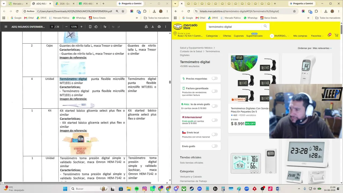Screen dimensions: 343x193
Task: Click the PDF vertical scrollbar thumb
Action: (x=170, y=82)
